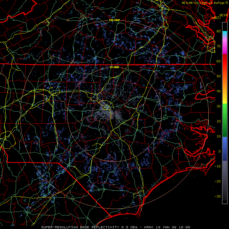Click the NEXR label above the legend
This screenshot has width=229, height=229.
pos(224,15)
